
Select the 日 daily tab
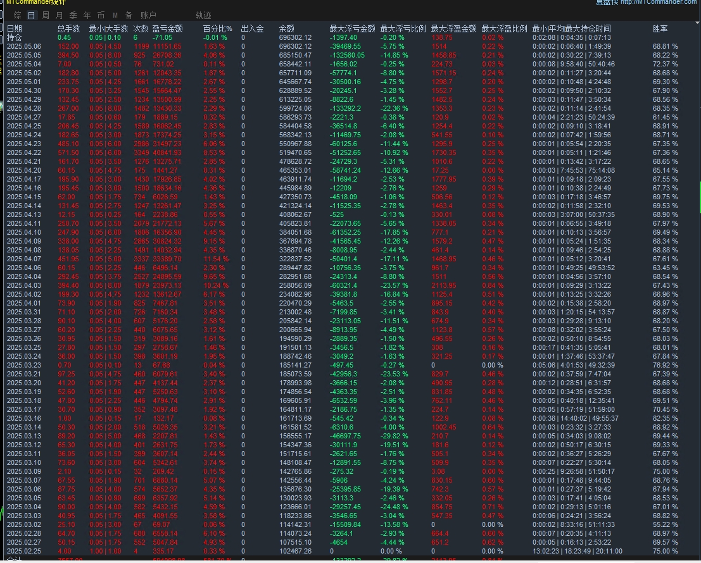point(31,16)
